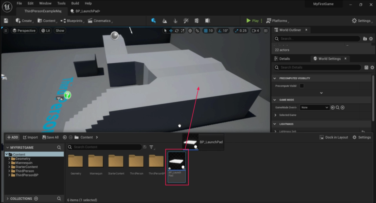Viewport: 376px width, 203px height.
Task: Open the Create menu in the toolbar
Action: coord(24,21)
